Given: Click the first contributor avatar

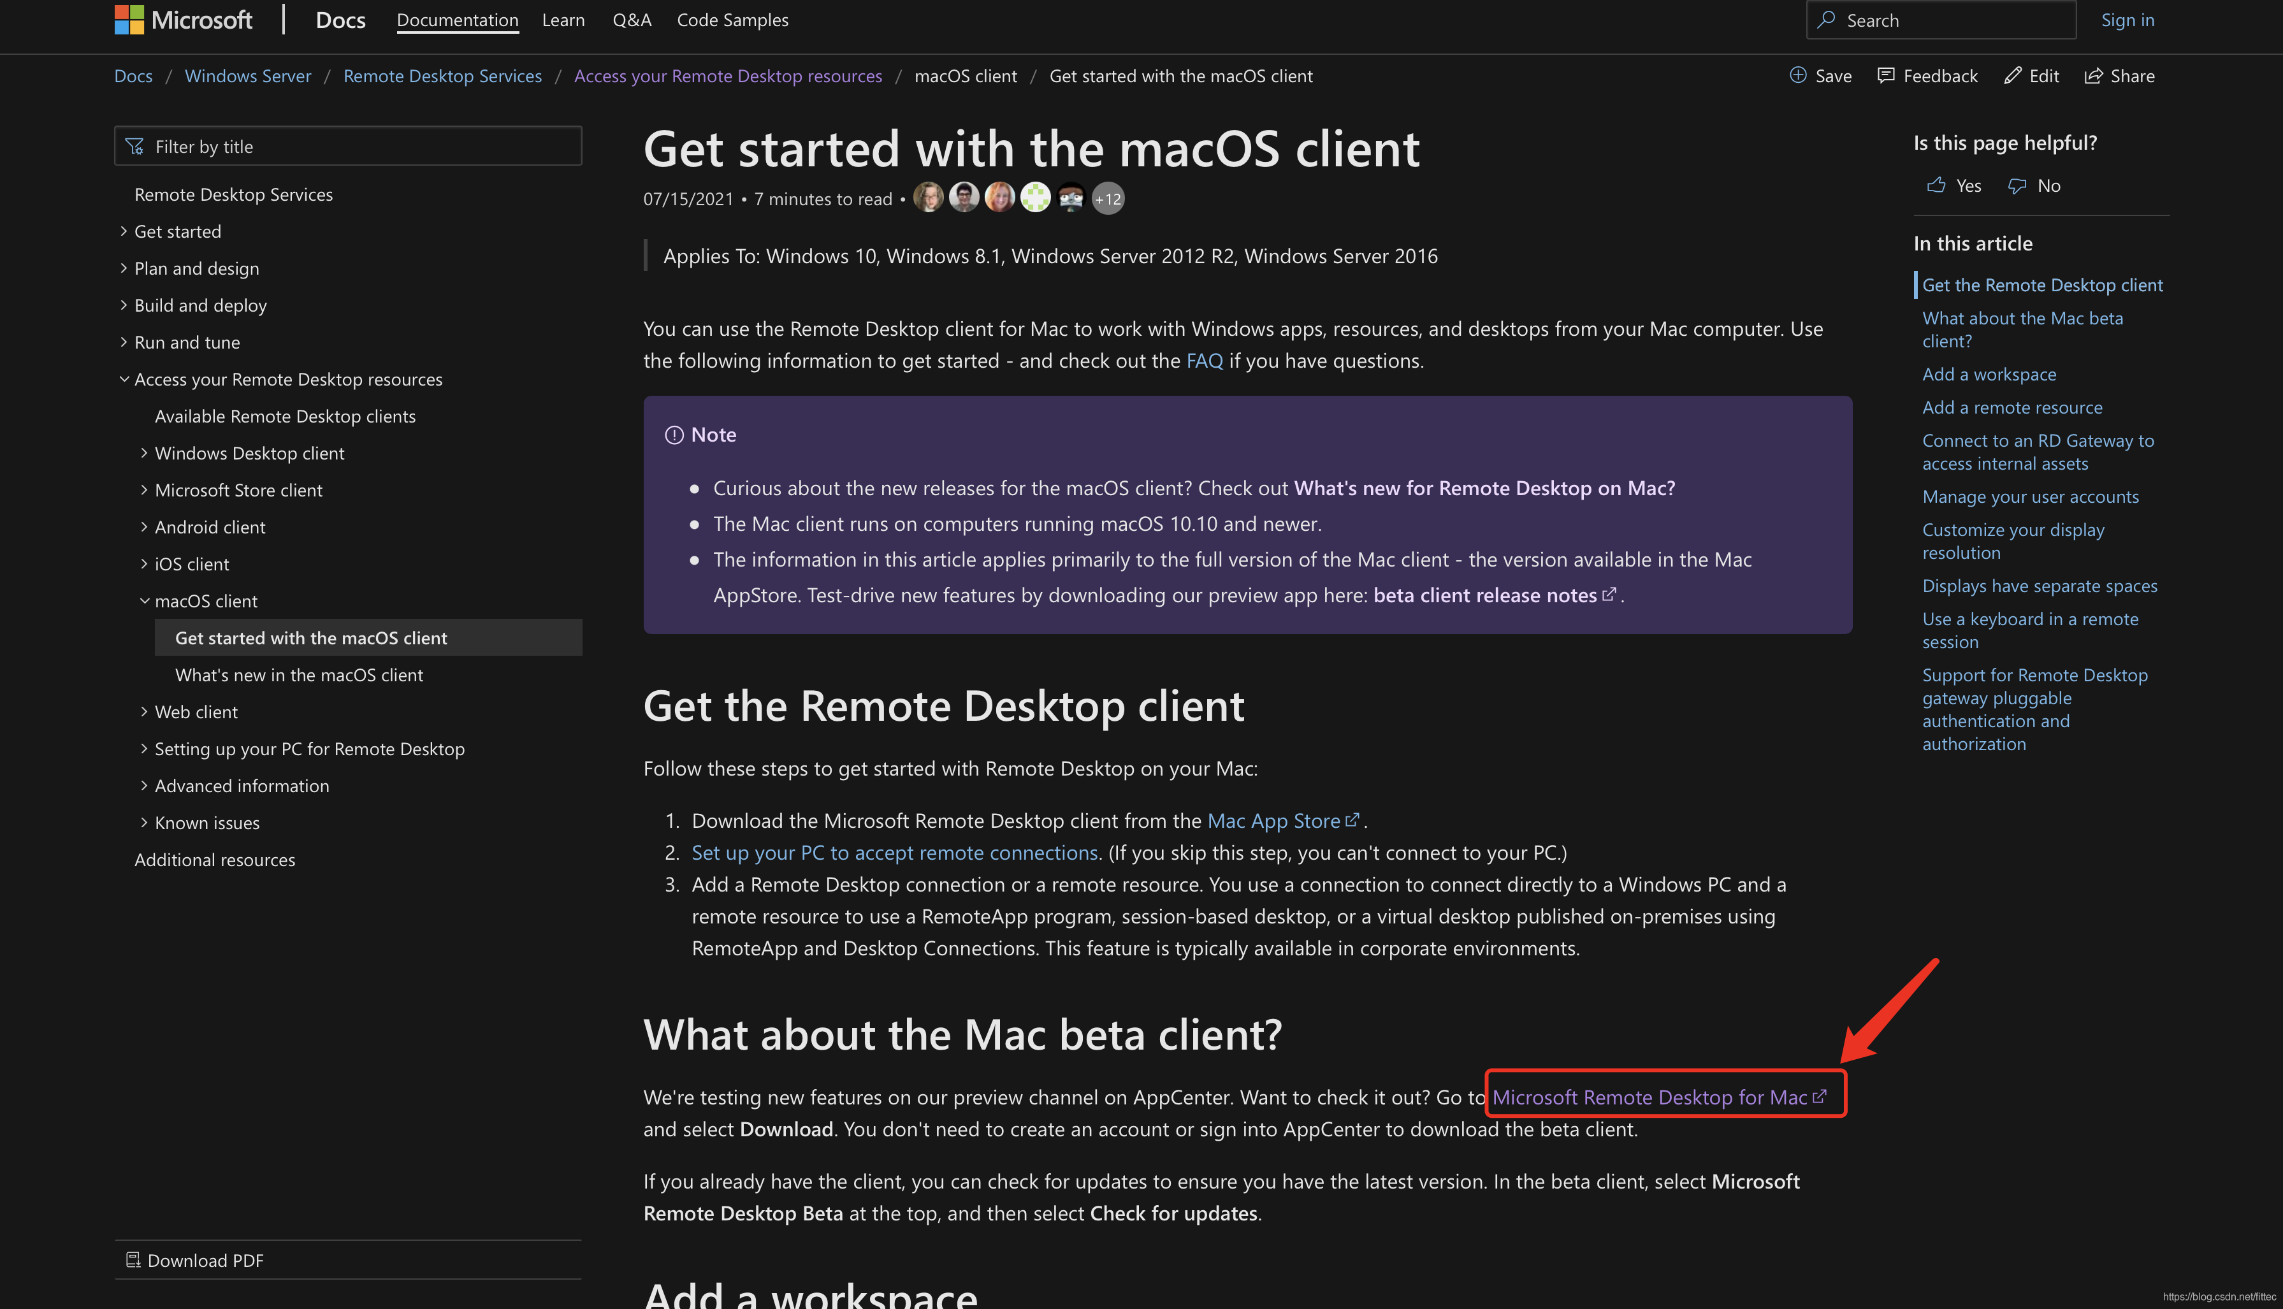Looking at the screenshot, I should (929, 197).
